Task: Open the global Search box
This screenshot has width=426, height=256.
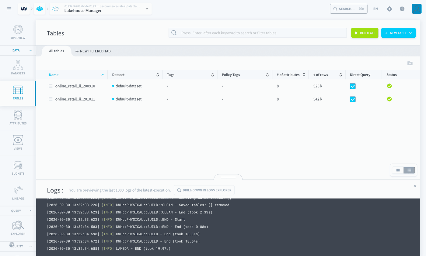Action: (349, 9)
